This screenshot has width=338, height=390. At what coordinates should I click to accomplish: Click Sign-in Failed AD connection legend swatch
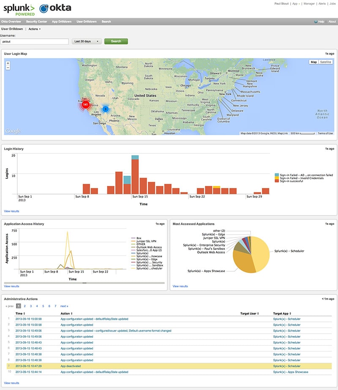(277, 175)
